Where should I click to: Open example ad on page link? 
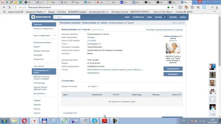coord(164,30)
